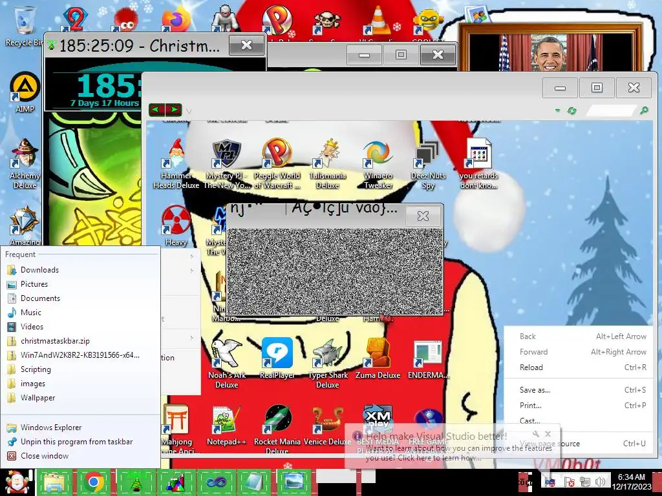Select the Talismania Deluxe shortcut
662x496 pixels.
click(328, 163)
